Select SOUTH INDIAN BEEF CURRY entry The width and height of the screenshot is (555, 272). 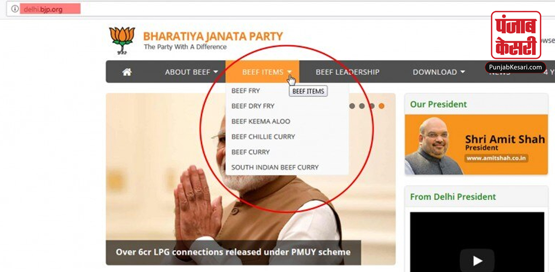pos(275,167)
